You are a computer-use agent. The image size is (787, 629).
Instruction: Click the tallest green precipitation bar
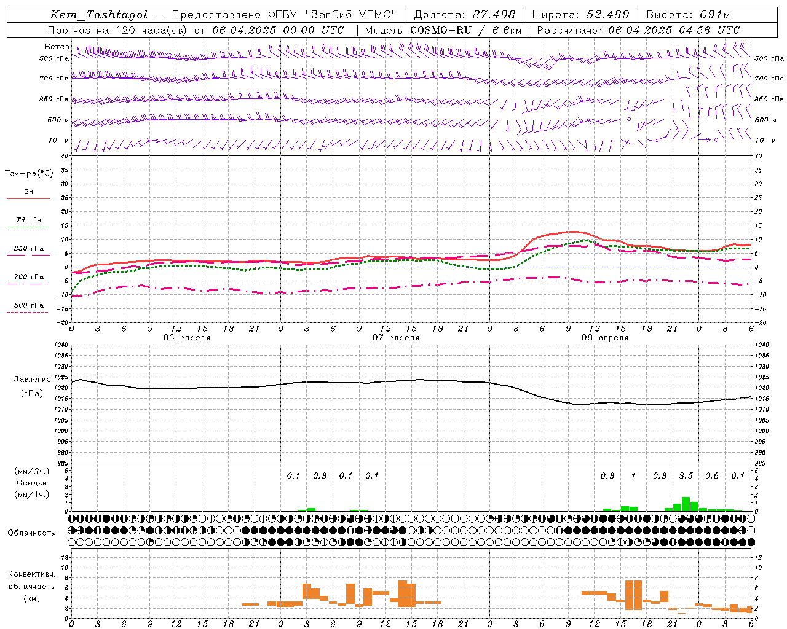coord(686,504)
